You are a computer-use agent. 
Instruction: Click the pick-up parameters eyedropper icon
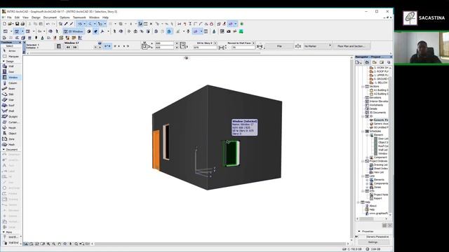pyautogui.click(x=66, y=24)
